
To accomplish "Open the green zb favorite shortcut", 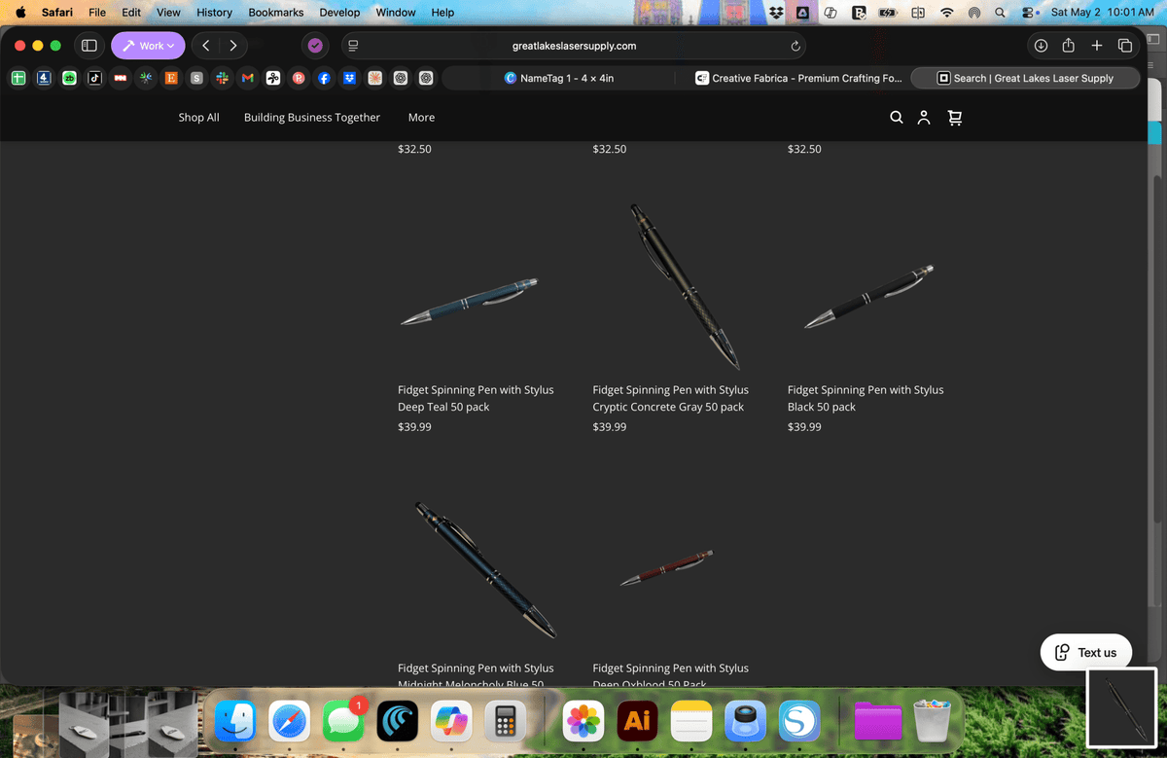I will click(69, 78).
